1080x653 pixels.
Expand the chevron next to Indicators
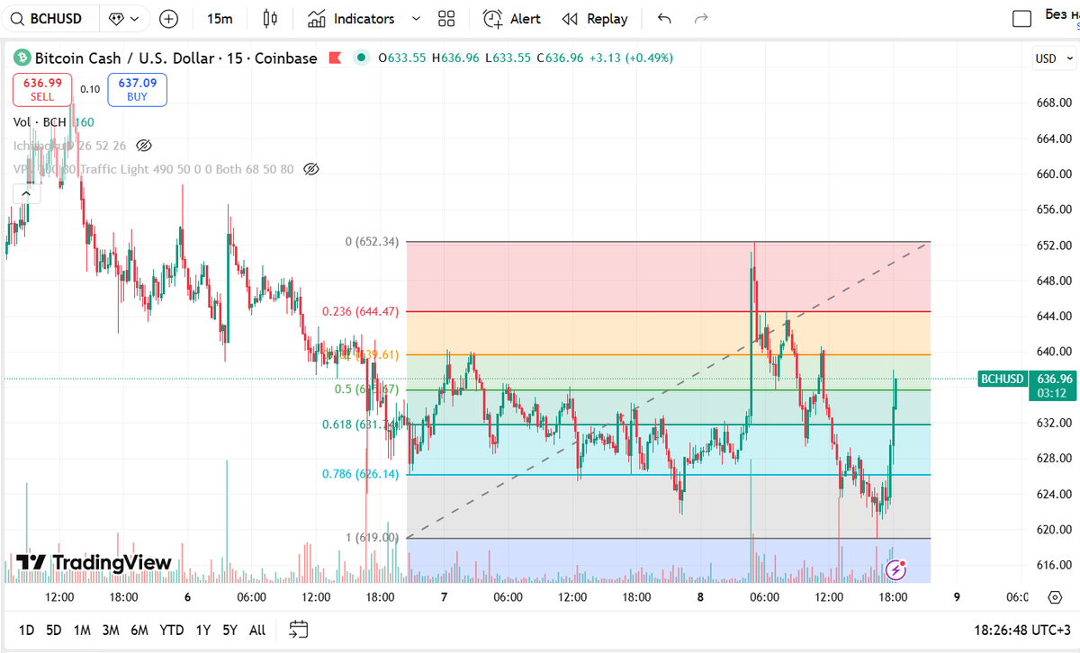[415, 18]
